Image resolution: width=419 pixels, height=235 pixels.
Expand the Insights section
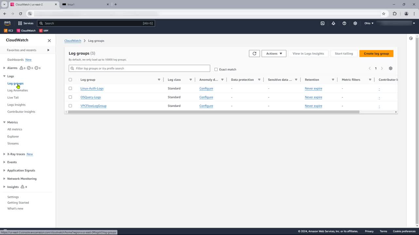tap(4, 187)
